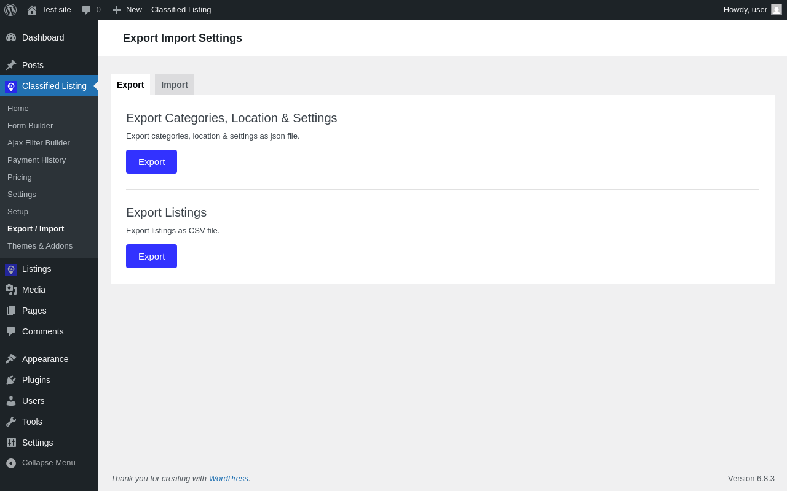Click the Users person icon
The height and width of the screenshot is (491, 787).
(x=11, y=401)
